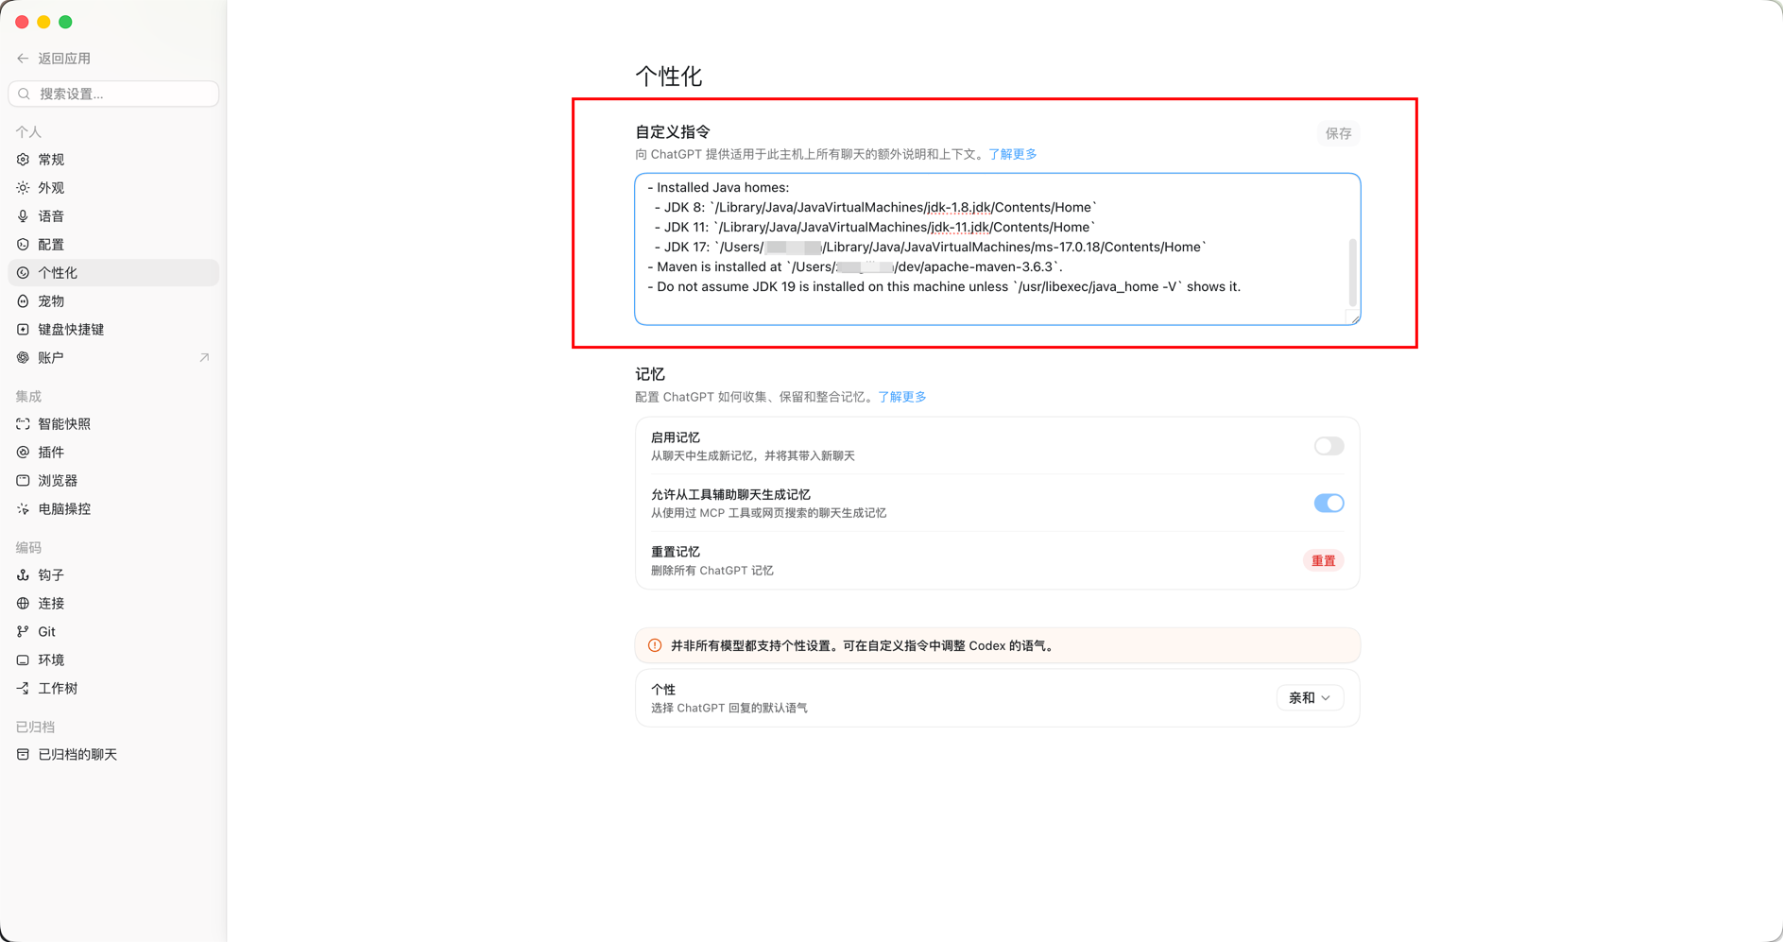
Task: Click into the custom instructions text area
Action: (x=998, y=249)
